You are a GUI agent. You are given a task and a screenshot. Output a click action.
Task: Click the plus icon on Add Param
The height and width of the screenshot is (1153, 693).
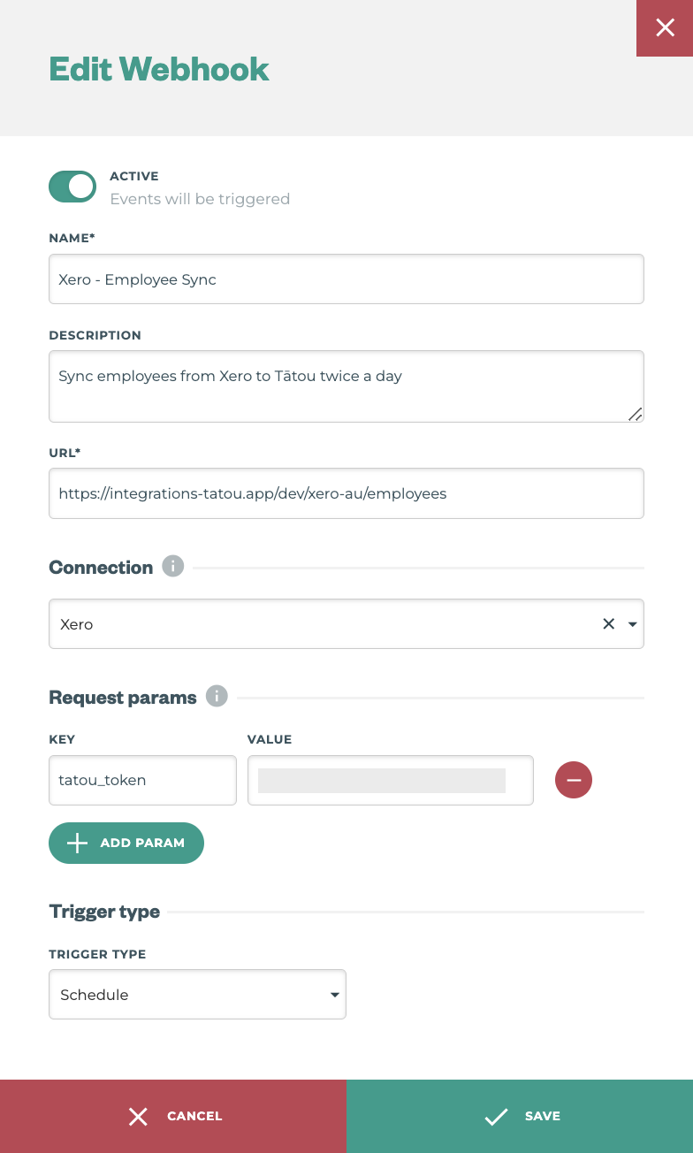click(77, 843)
